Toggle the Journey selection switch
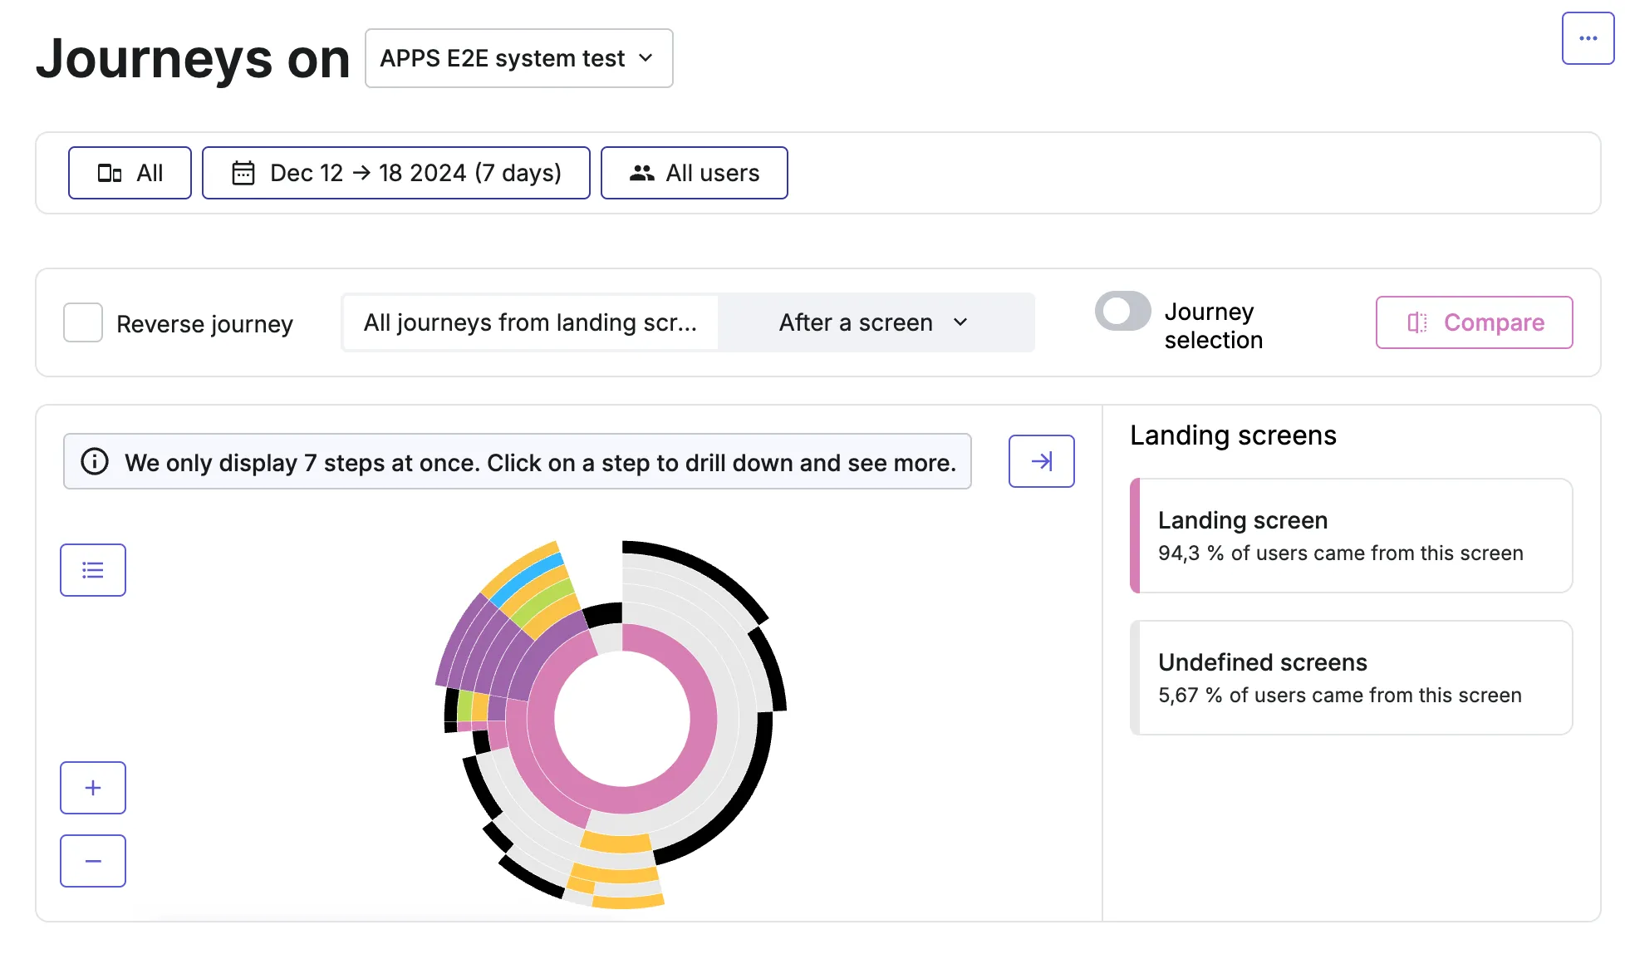 [1122, 312]
